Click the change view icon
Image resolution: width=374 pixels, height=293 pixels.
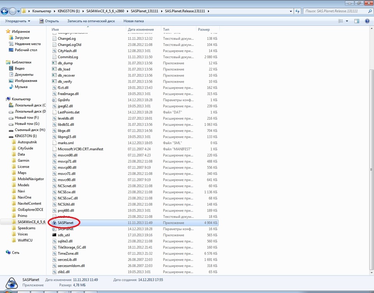[340, 21]
